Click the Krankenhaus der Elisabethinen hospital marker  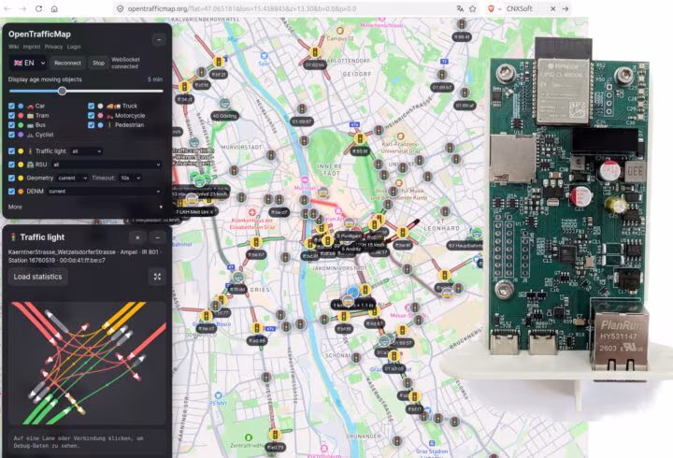click(252, 212)
